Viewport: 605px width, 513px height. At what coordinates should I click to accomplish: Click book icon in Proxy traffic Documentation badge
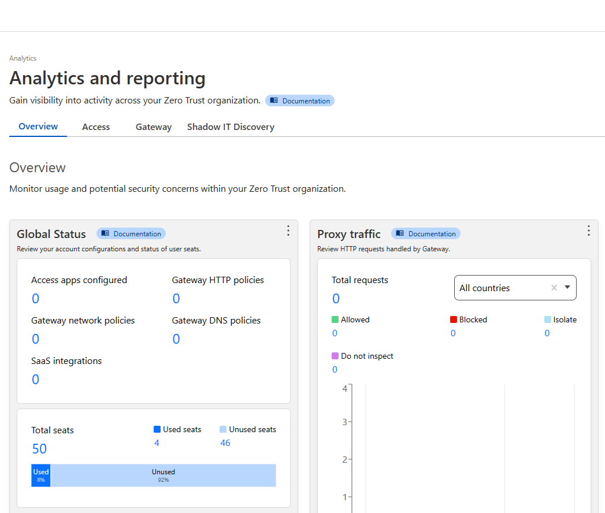point(400,233)
